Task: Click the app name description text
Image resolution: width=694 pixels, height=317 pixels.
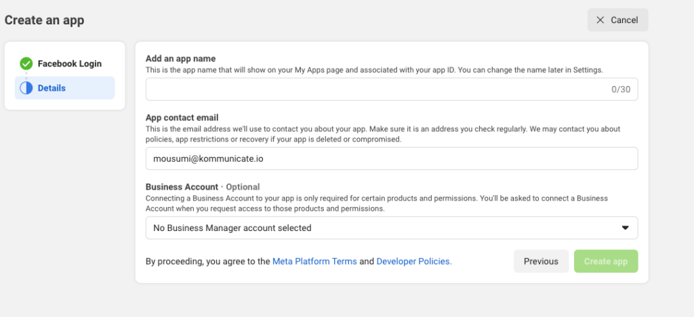Action: (x=374, y=70)
